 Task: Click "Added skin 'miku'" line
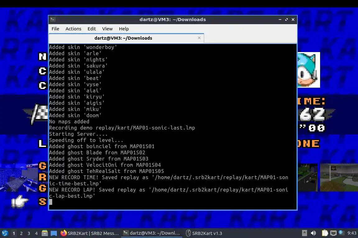pos(75,109)
